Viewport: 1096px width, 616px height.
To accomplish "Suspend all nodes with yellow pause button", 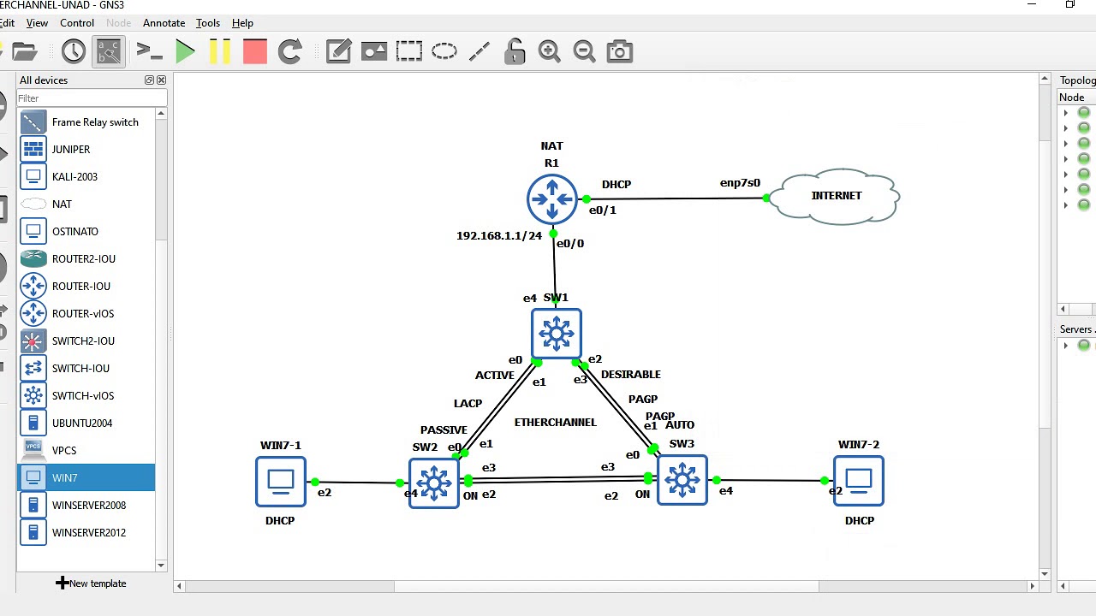I will (220, 52).
